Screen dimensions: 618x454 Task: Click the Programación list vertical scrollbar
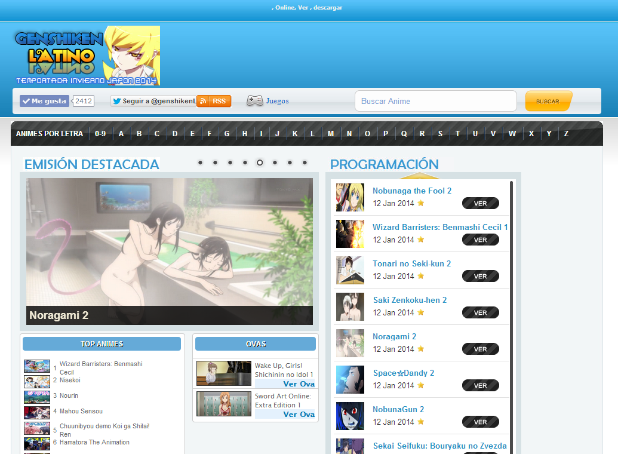click(511, 318)
